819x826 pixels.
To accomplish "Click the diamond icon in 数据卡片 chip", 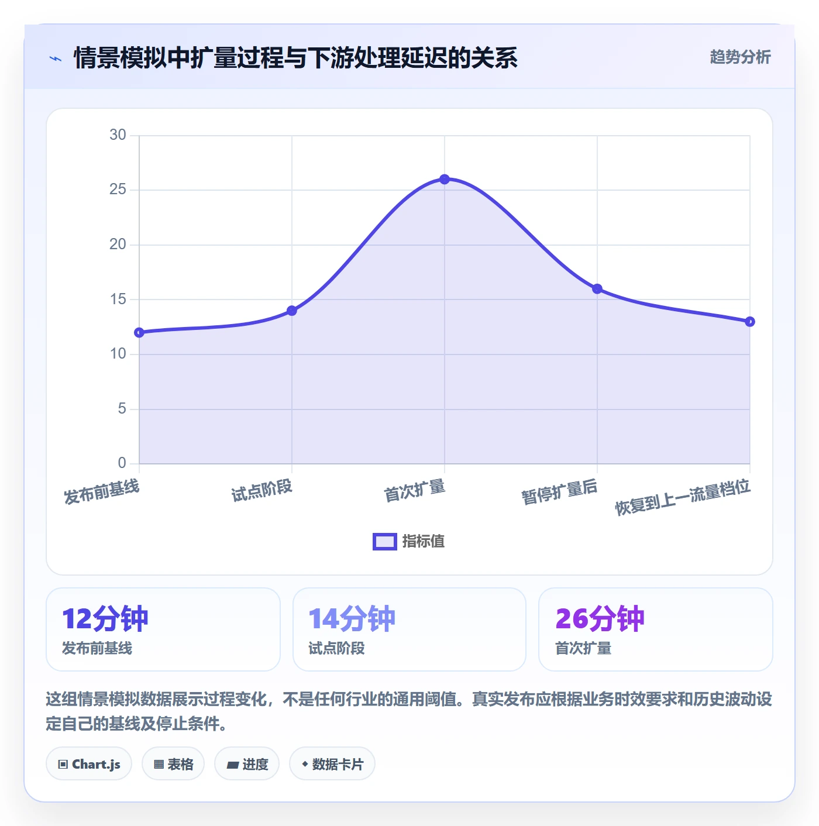I will [305, 764].
